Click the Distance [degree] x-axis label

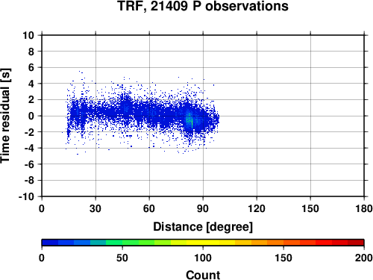pos(203,227)
